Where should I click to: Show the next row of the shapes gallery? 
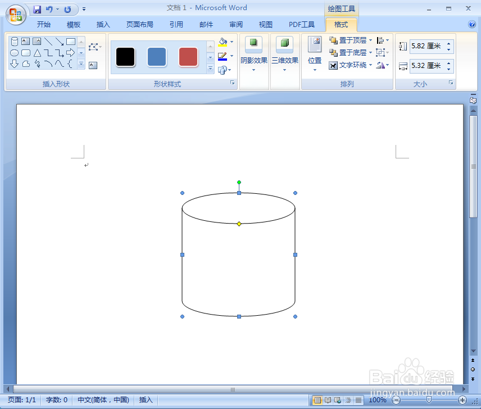pyautogui.click(x=81, y=53)
